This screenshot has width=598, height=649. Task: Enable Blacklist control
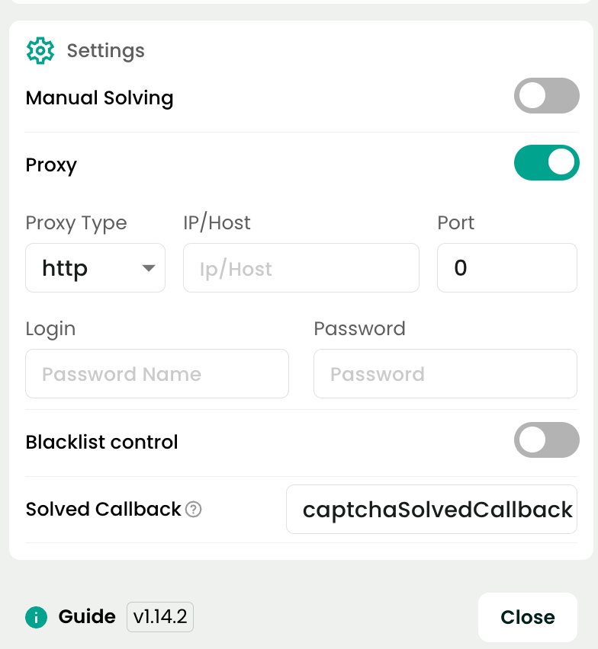click(547, 440)
